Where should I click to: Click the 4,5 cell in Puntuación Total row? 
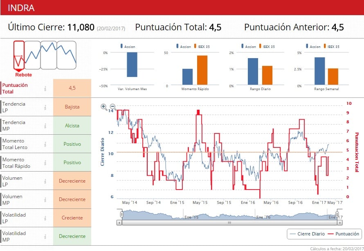72,88
